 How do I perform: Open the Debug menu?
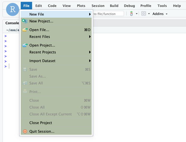click(129, 6)
